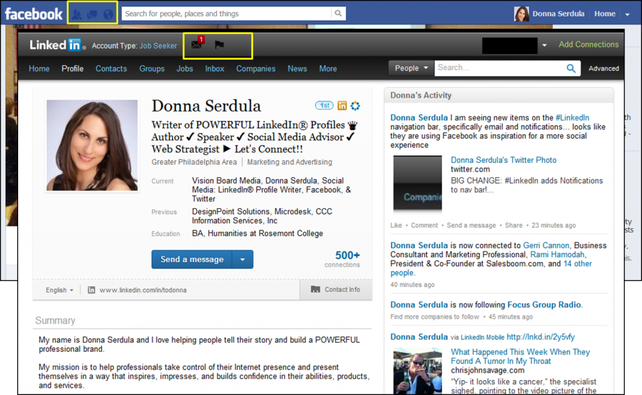Click Donna Serdula name in Facebook bar
Screen dimensions: 642x395
point(558,14)
